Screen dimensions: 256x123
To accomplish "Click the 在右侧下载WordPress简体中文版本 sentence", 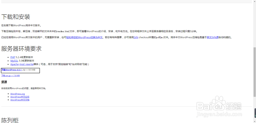I will point(21,25).
